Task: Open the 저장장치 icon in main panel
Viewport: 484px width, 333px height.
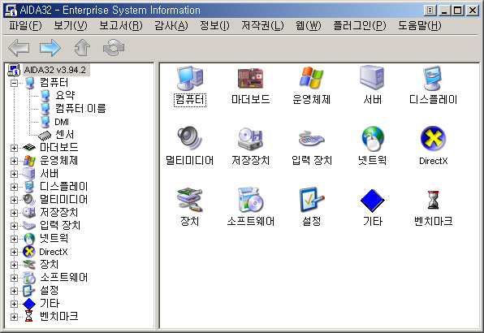Action: pos(250,139)
